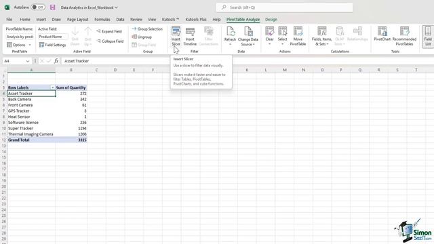Select row 15 header

pyautogui.click(x=3, y=157)
